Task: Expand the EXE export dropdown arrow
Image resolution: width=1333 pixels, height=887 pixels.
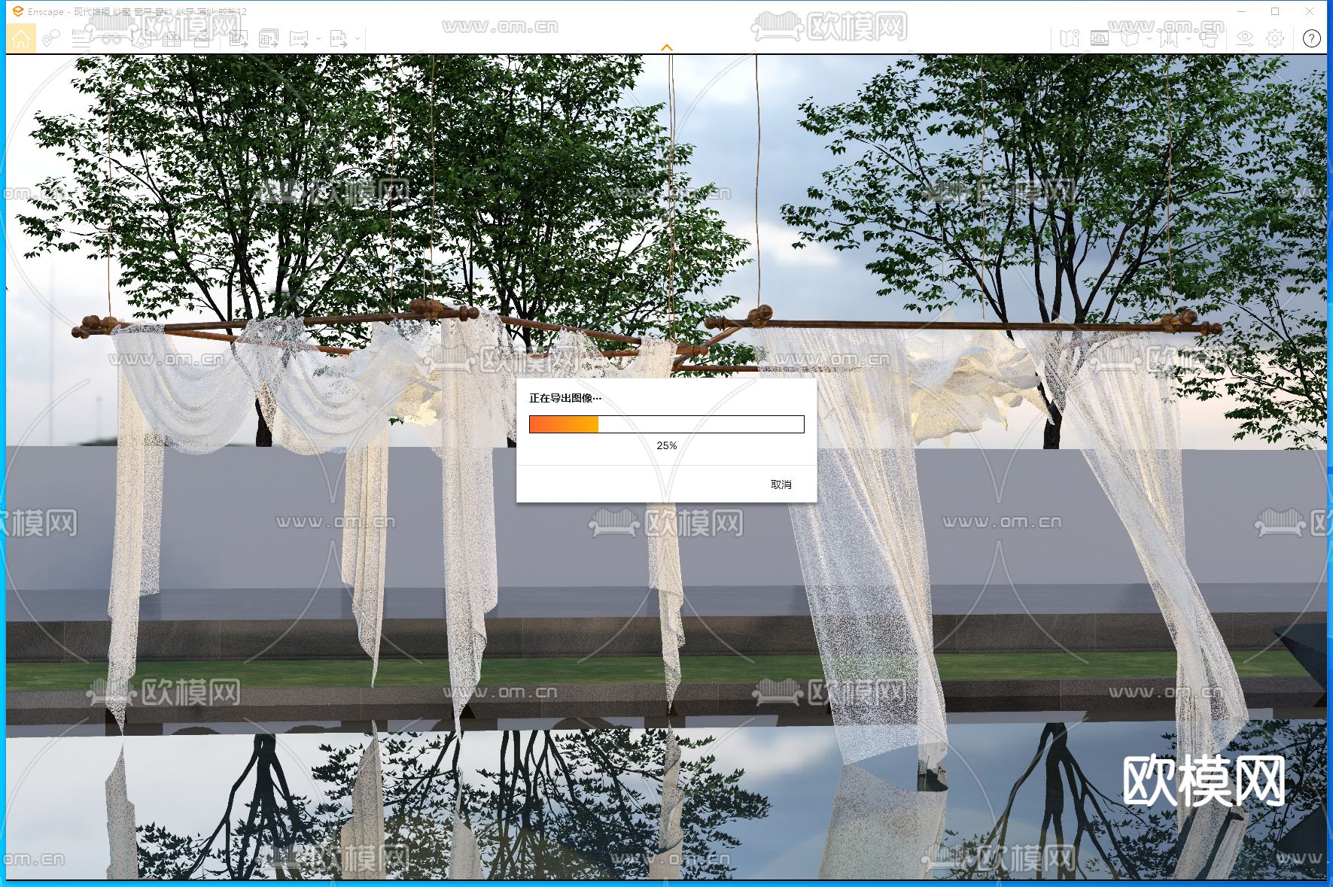Action: click(x=358, y=38)
